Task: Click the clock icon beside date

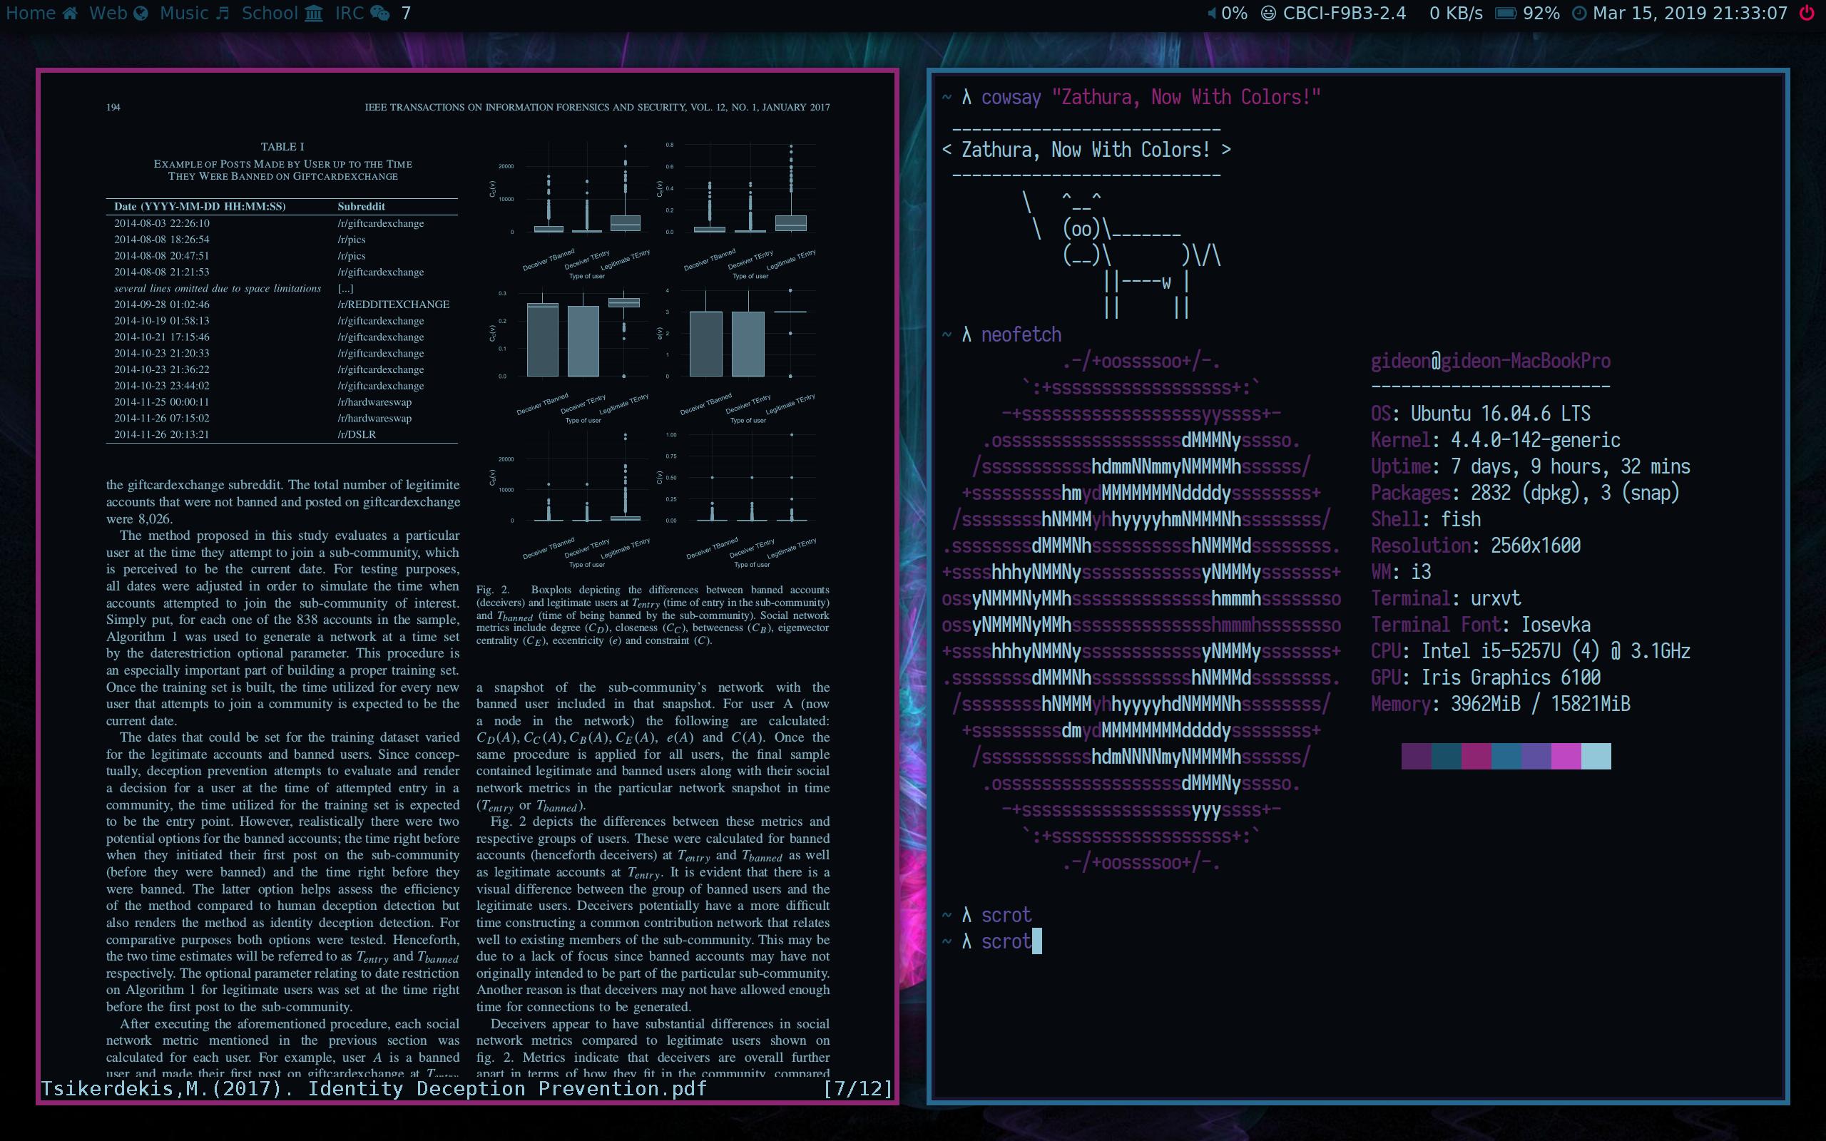Action: pos(1578,14)
